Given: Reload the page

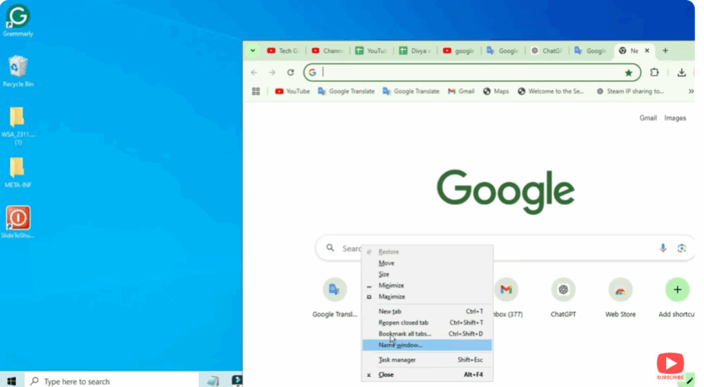Looking at the screenshot, I should [x=291, y=72].
